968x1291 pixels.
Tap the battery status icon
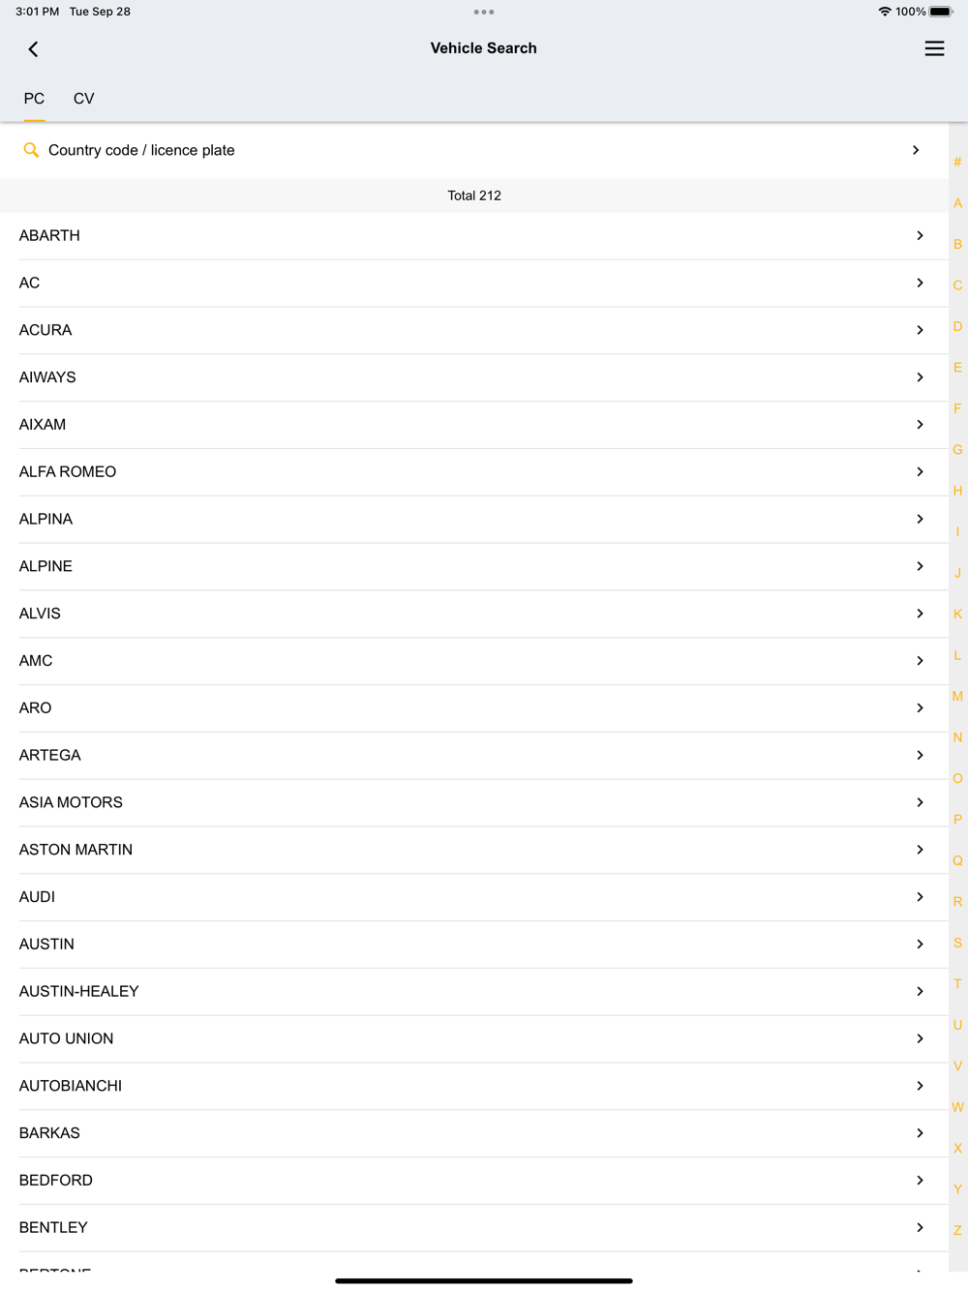coord(941,12)
